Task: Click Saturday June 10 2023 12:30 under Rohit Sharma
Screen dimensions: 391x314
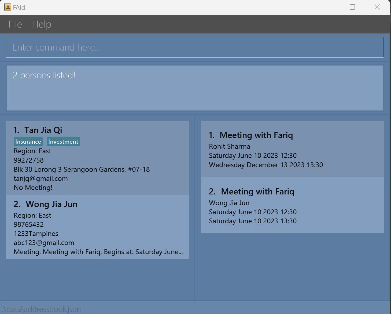Action: point(253,155)
